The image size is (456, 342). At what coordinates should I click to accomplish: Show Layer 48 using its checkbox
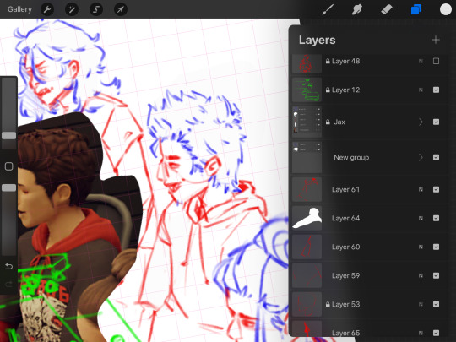click(x=436, y=61)
